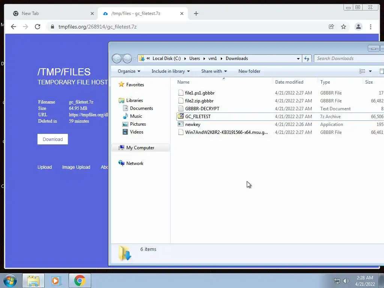Bookmark this page with the star icon
The width and height of the screenshot is (384, 288).
[343, 27]
